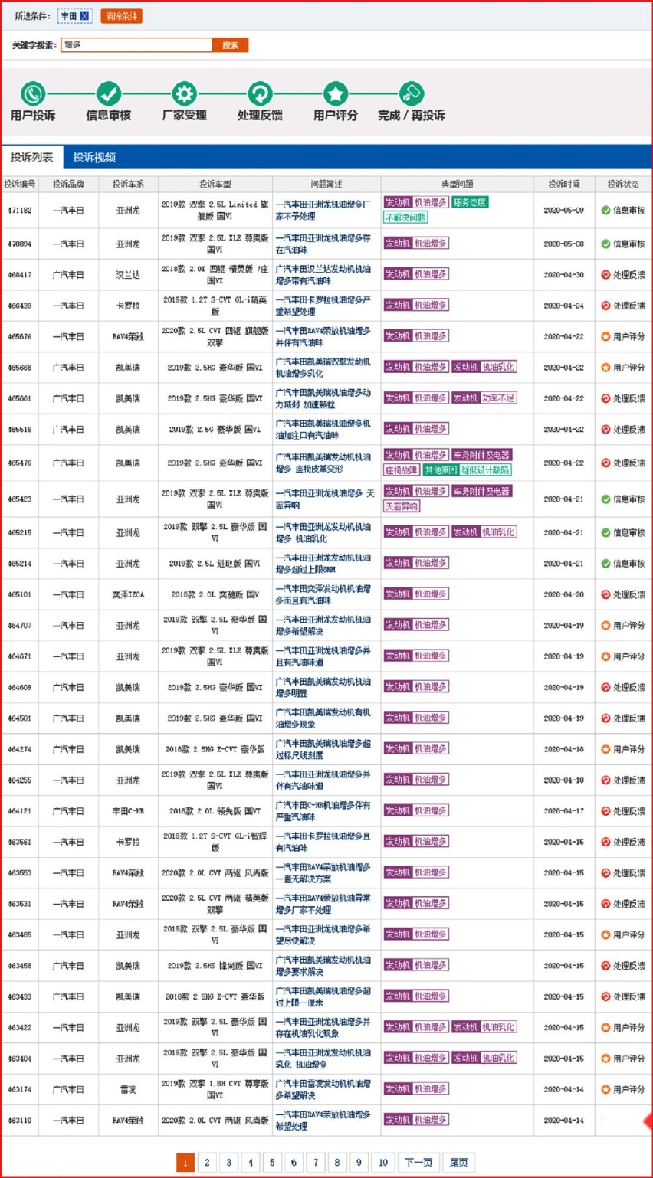Click the 厂家受理 gear step icon

point(184,93)
